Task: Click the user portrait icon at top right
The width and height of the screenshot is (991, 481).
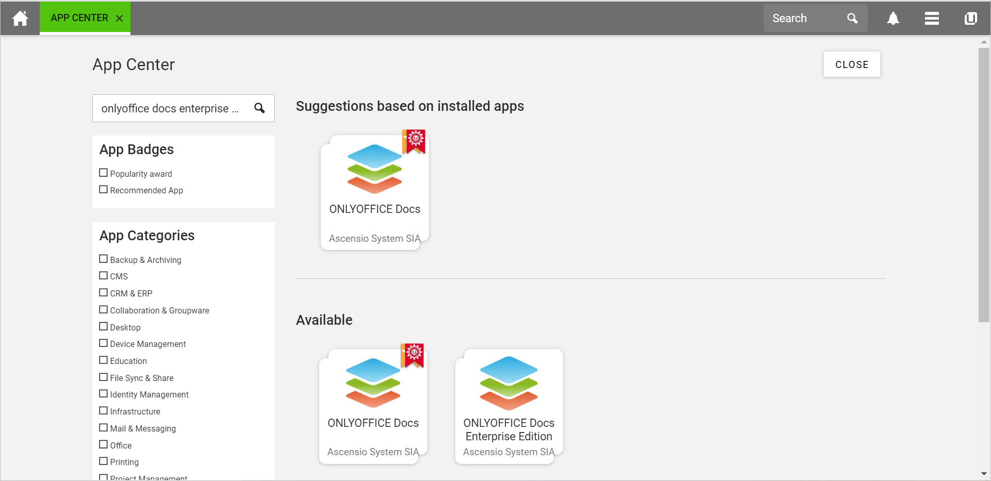Action: (971, 18)
